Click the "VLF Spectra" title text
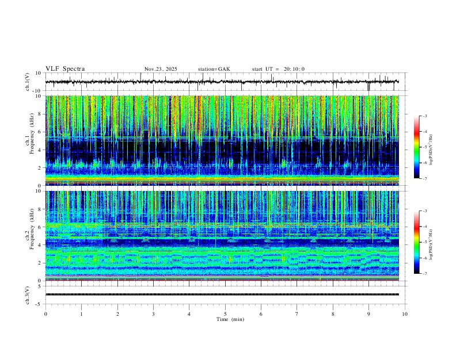 (x=65, y=69)
